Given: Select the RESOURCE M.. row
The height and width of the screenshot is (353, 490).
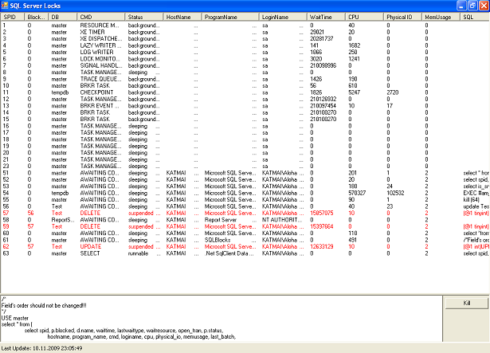Looking at the screenshot, I should (245, 25).
